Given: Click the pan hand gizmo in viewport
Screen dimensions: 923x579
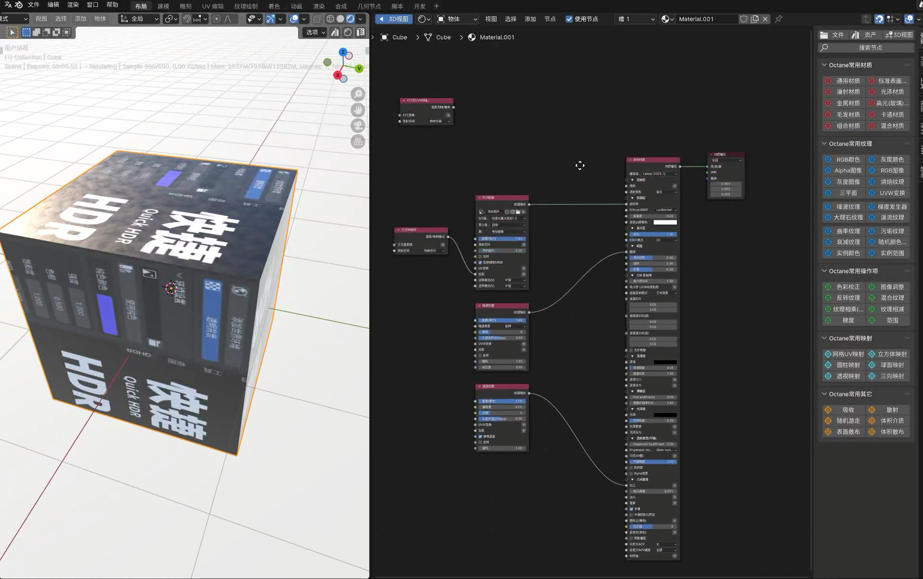Looking at the screenshot, I should (x=358, y=110).
